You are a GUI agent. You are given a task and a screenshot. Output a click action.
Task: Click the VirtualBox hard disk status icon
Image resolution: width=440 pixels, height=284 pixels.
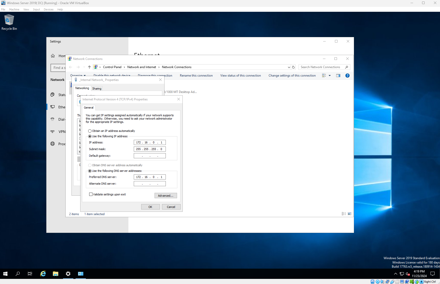373,282
